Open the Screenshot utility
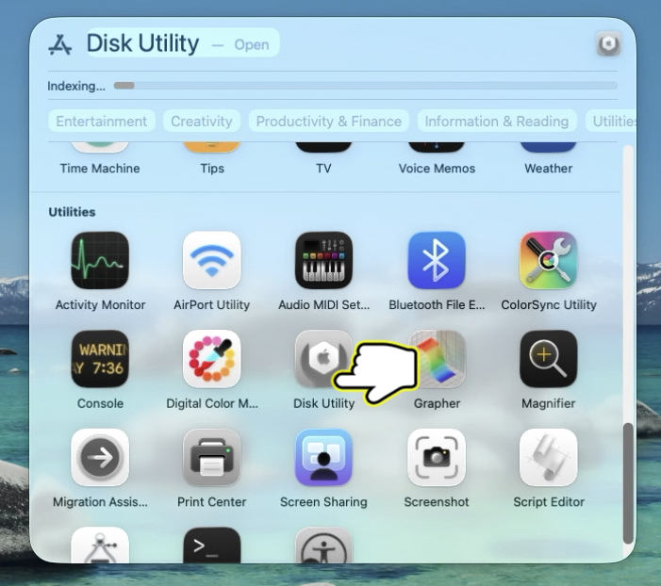This screenshot has height=586, width=661. pos(437,458)
